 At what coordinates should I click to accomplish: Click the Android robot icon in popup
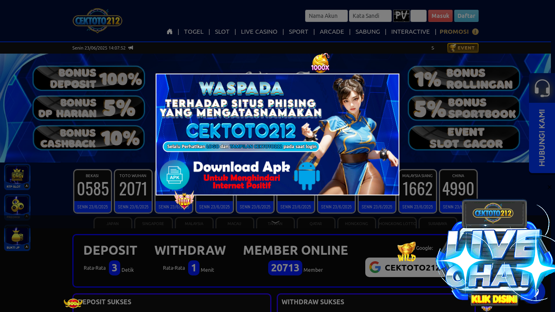(307, 176)
